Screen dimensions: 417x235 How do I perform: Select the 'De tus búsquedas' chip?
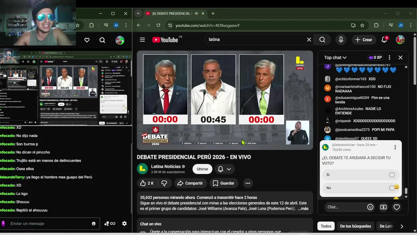[355, 226]
